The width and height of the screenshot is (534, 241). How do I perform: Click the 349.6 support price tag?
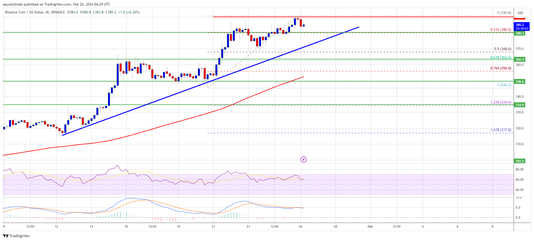[520, 82]
